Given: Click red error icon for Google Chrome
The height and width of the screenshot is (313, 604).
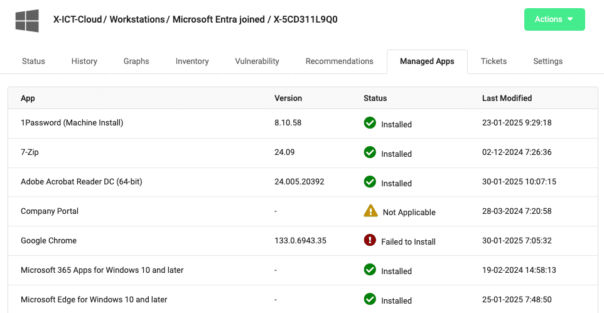Looking at the screenshot, I should 370,240.
